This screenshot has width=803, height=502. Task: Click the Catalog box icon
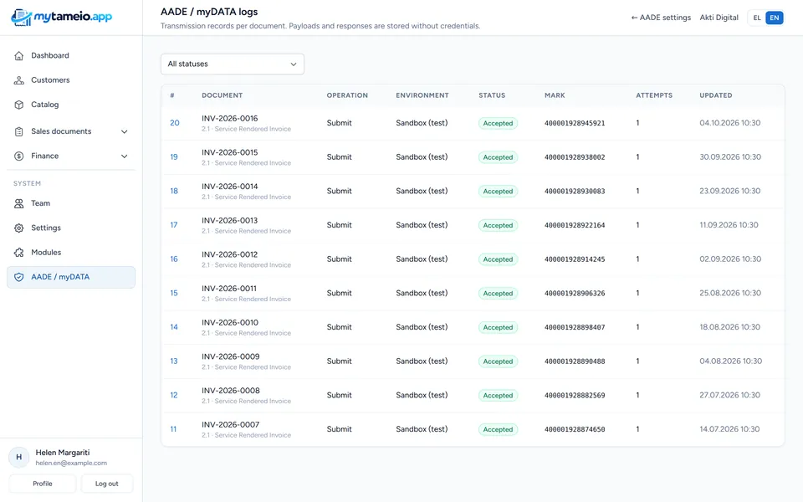(x=19, y=105)
